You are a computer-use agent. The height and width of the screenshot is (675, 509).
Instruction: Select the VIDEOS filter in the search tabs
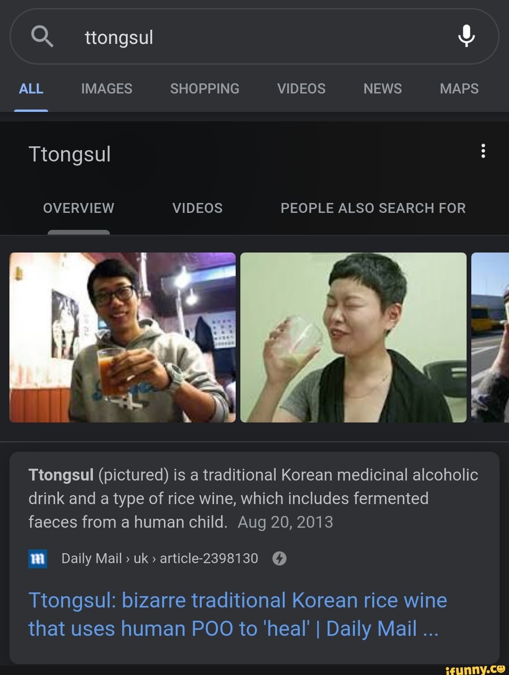(x=301, y=89)
